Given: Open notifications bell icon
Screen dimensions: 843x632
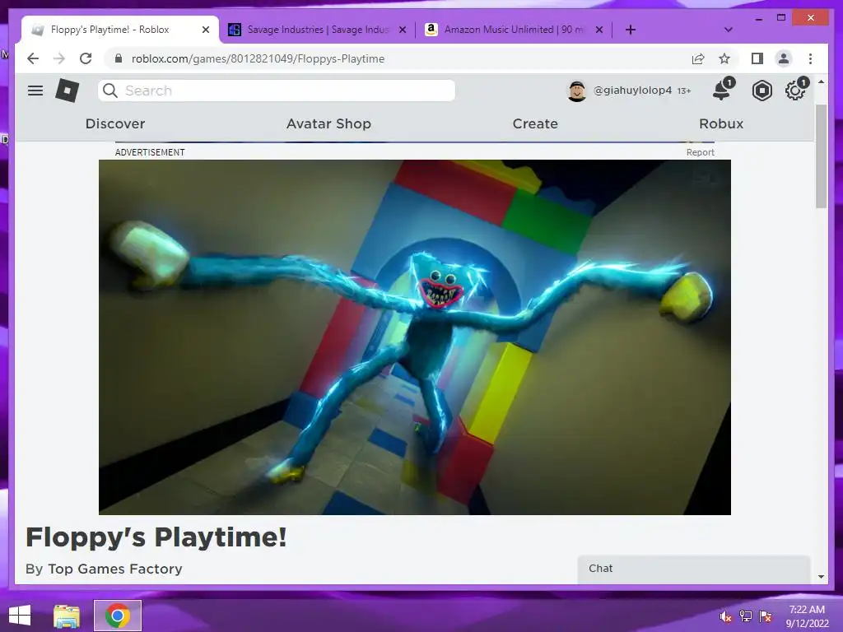Looking at the screenshot, I should [722, 91].
